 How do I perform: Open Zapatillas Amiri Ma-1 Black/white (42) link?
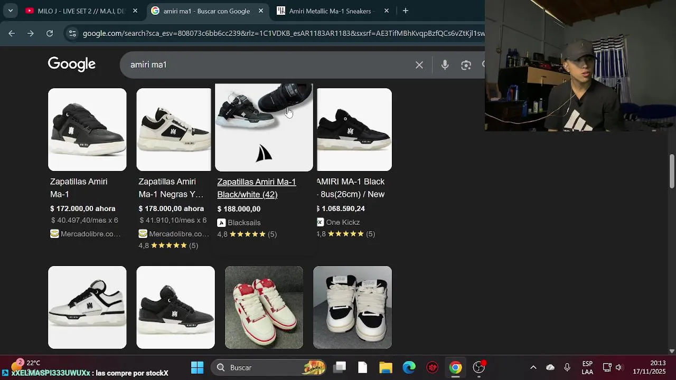(256, 188)
